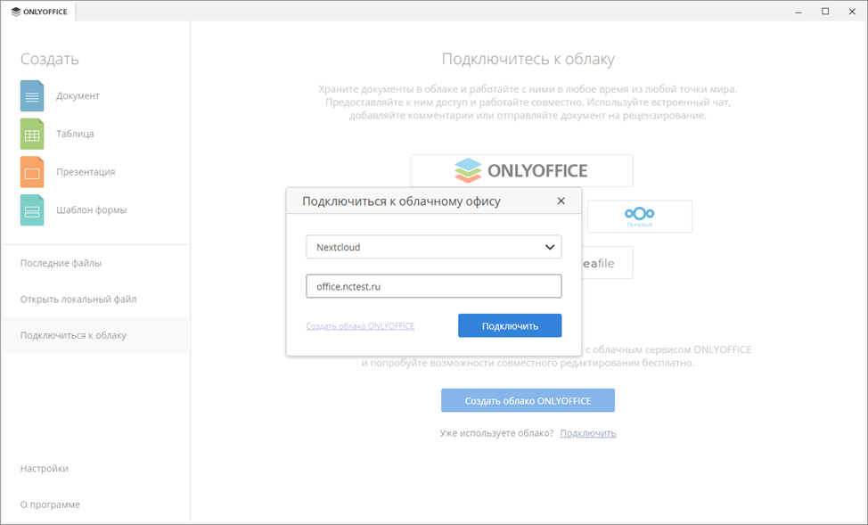Follow the Создать облако ONLYOFFICE dialog link

pyautogui.click(x=360, y=326)
